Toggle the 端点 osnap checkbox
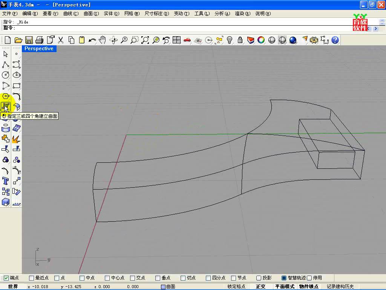 [x=6, y=278]
